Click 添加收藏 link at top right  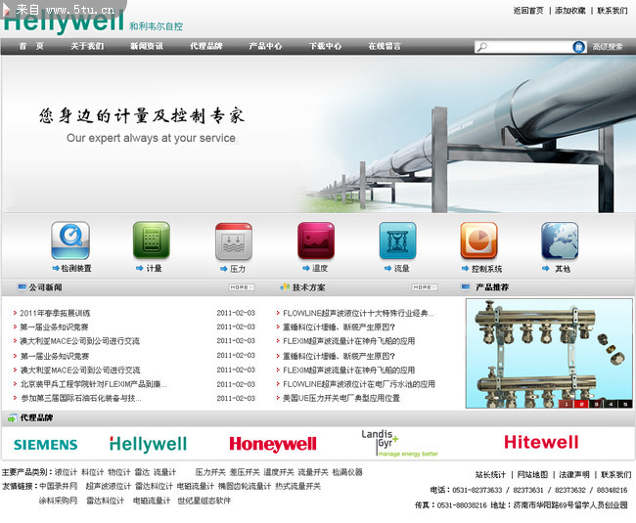pos(570,11)
